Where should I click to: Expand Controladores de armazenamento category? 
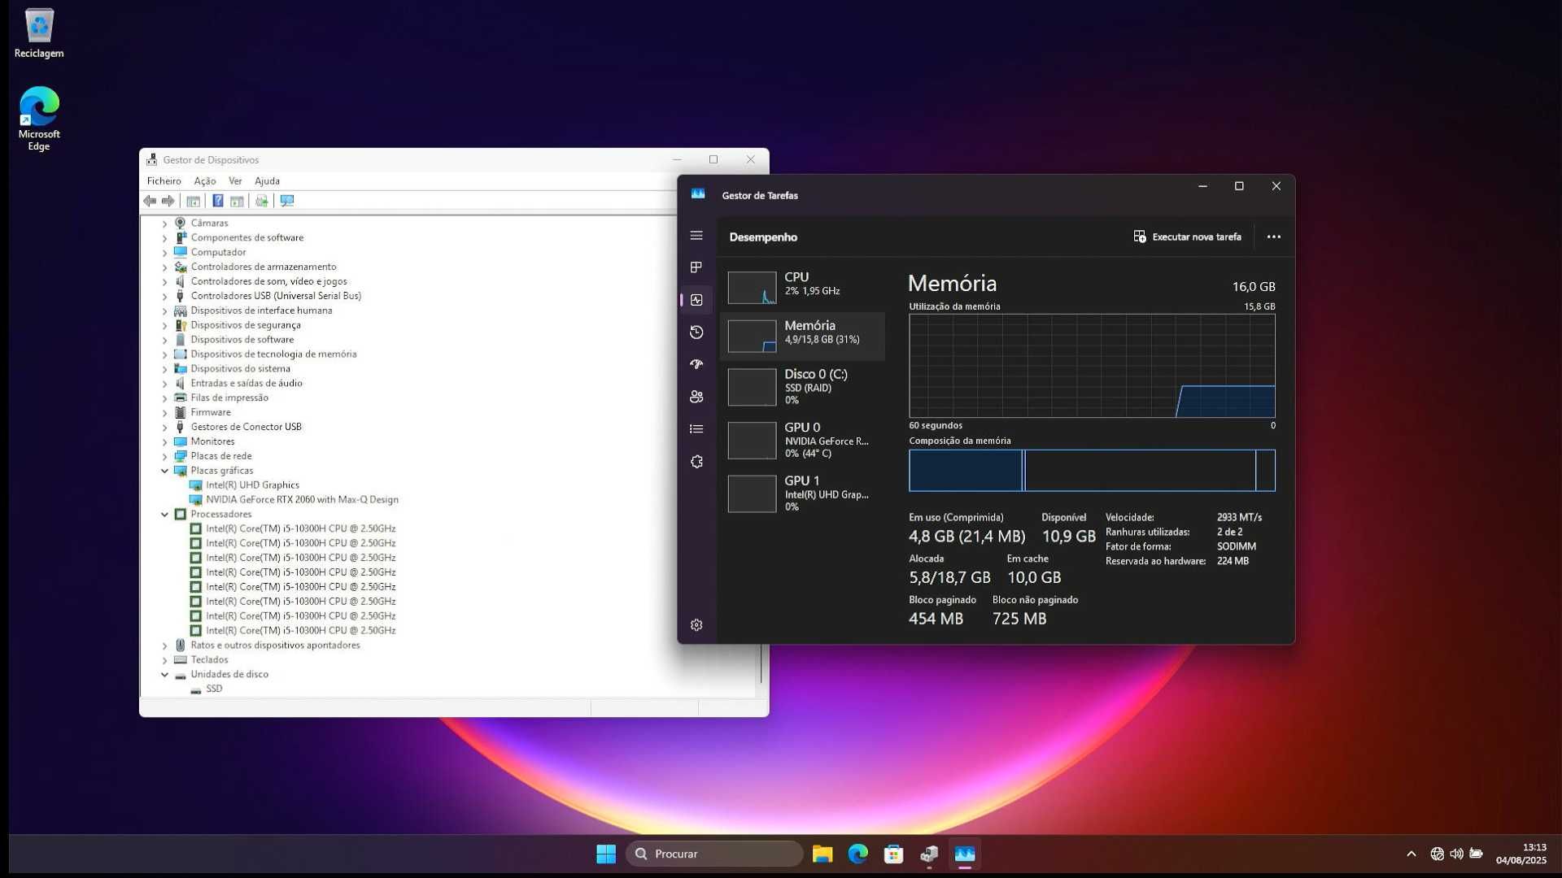click(x=165, y=267)
